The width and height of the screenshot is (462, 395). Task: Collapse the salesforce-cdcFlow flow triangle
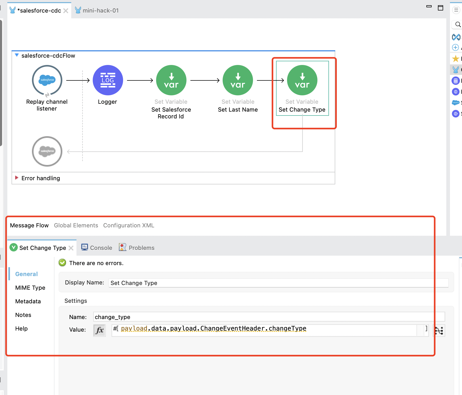click(x=17, y=55)
